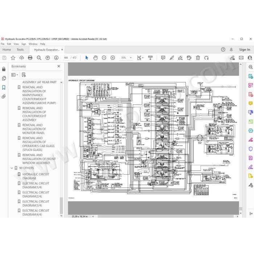Open the bookmark find icon
254x254 pixels.
[24, 75]
